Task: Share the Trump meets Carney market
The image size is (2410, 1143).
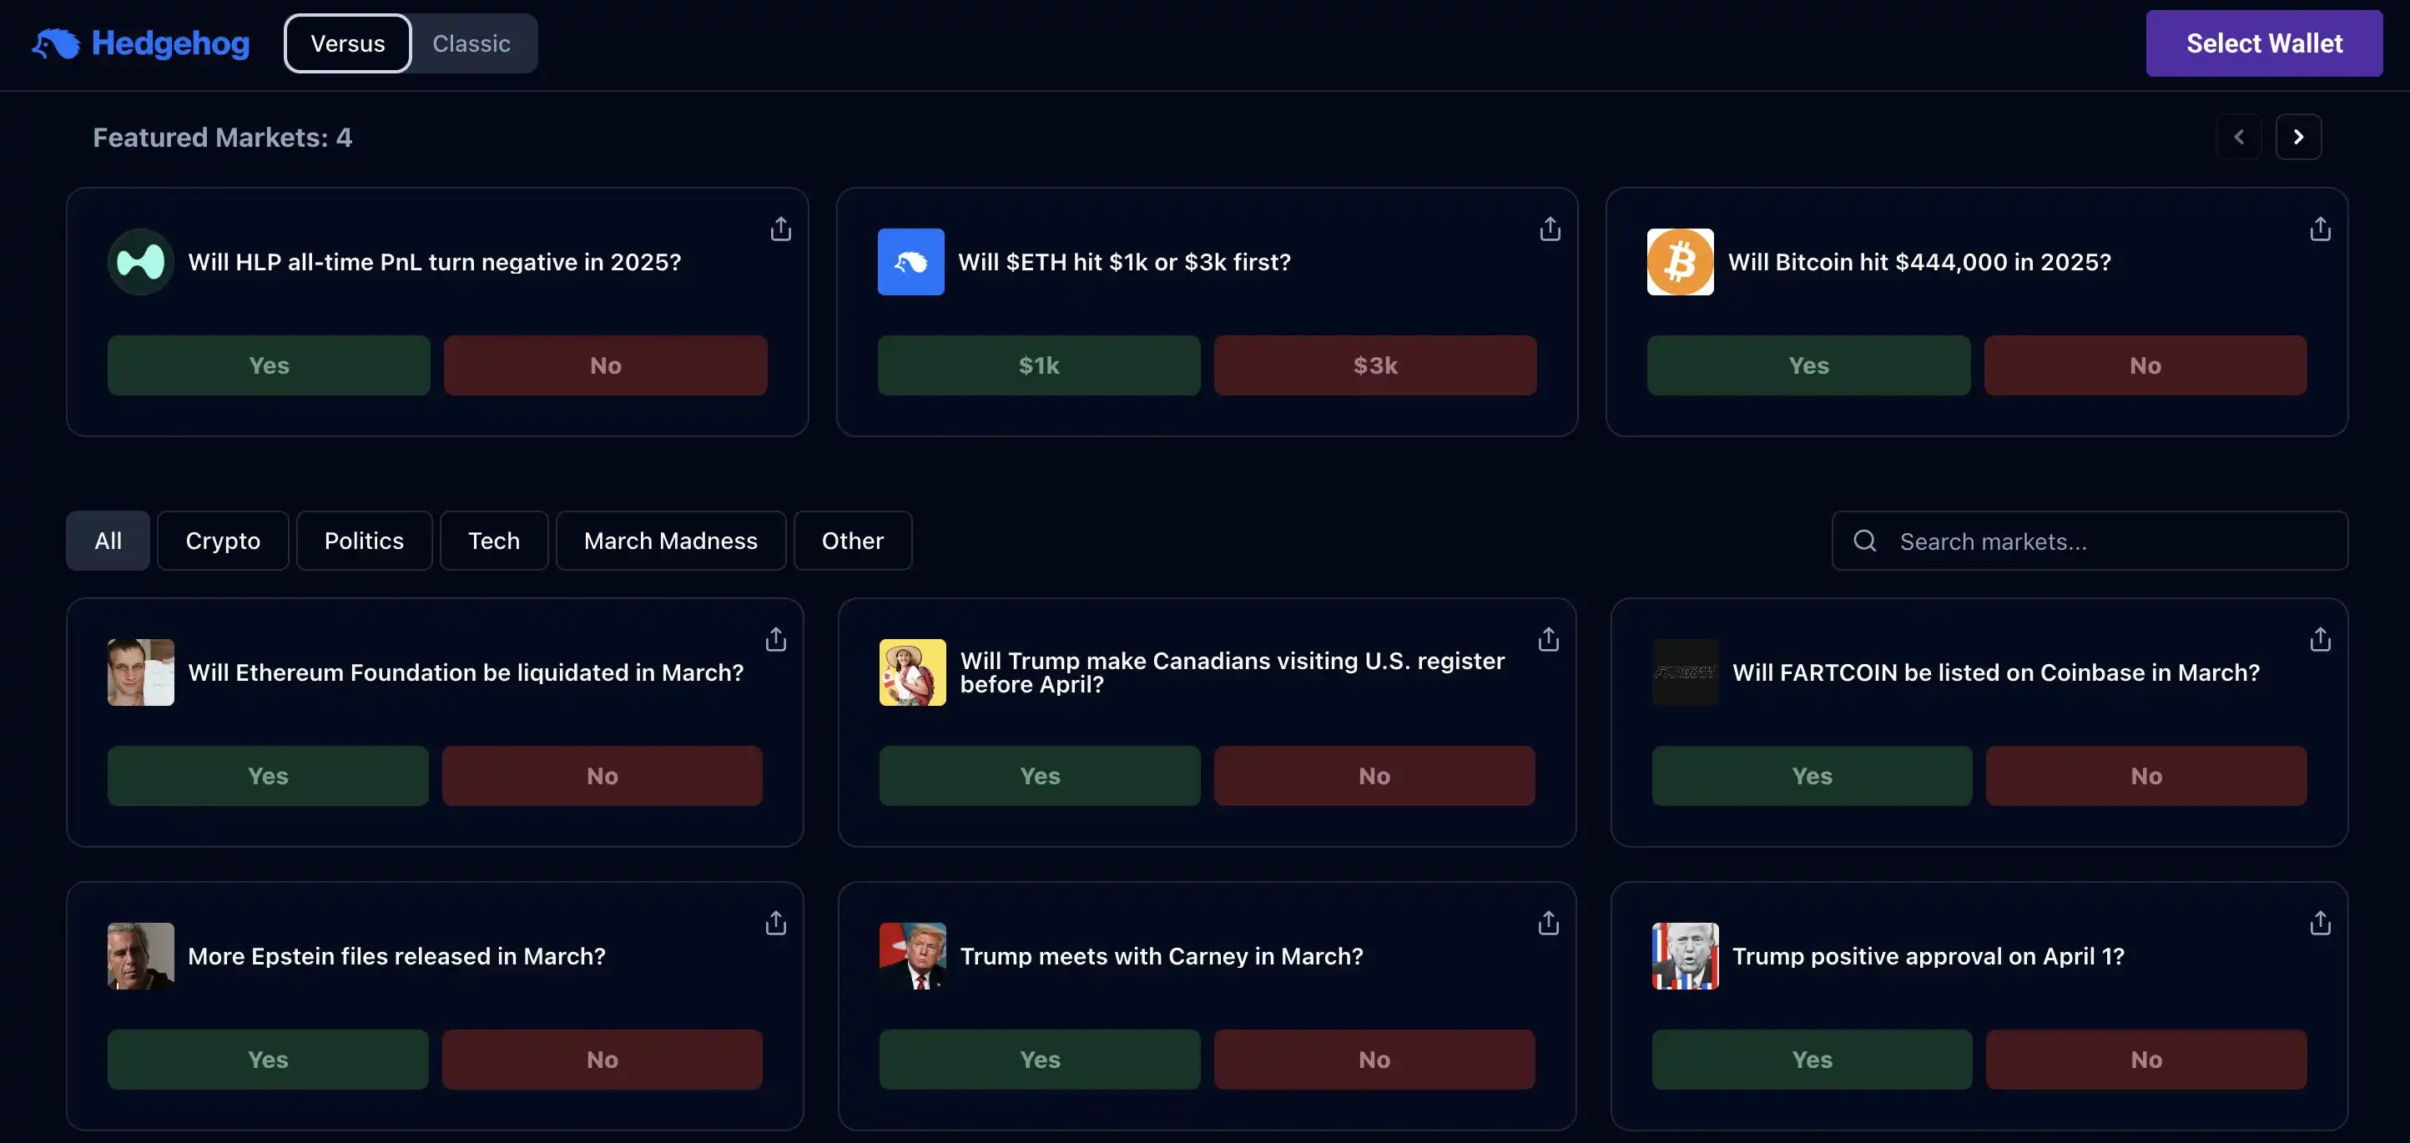Action: pyautogui.click(x=1548, y=924)
